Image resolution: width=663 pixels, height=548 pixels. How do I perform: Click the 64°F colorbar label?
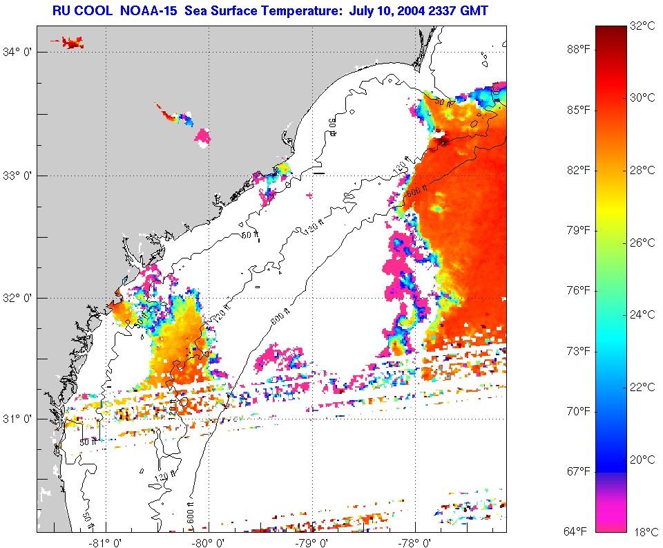click(x=575, y=531)
